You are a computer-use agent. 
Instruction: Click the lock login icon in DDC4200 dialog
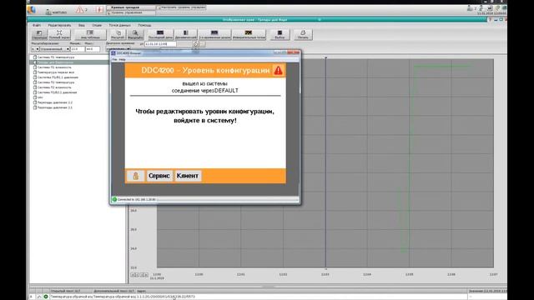click(135, 176)
